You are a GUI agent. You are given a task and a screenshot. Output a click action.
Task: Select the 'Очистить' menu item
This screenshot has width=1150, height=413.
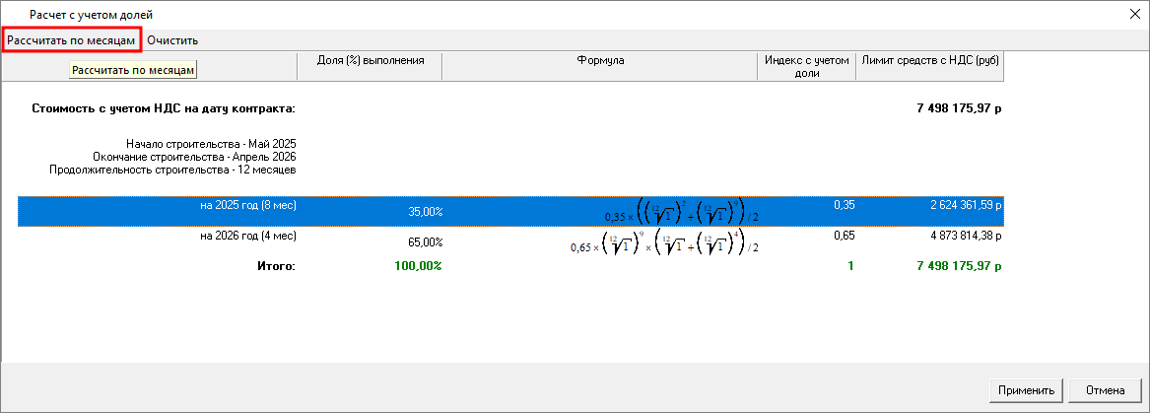(x=172, y=40)
